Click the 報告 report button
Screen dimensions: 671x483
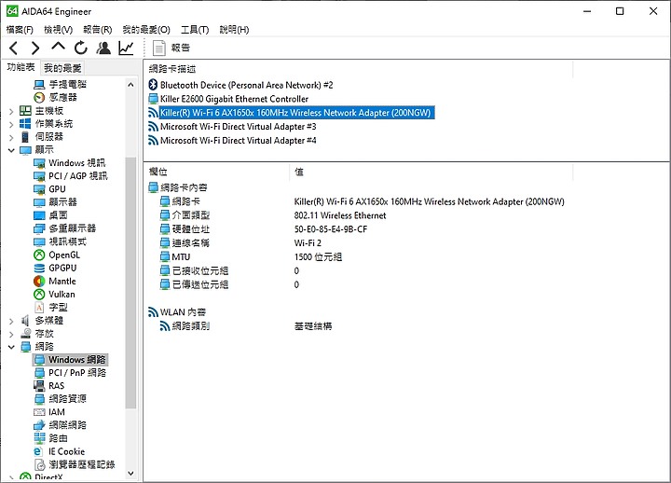(x=171, y=48)
